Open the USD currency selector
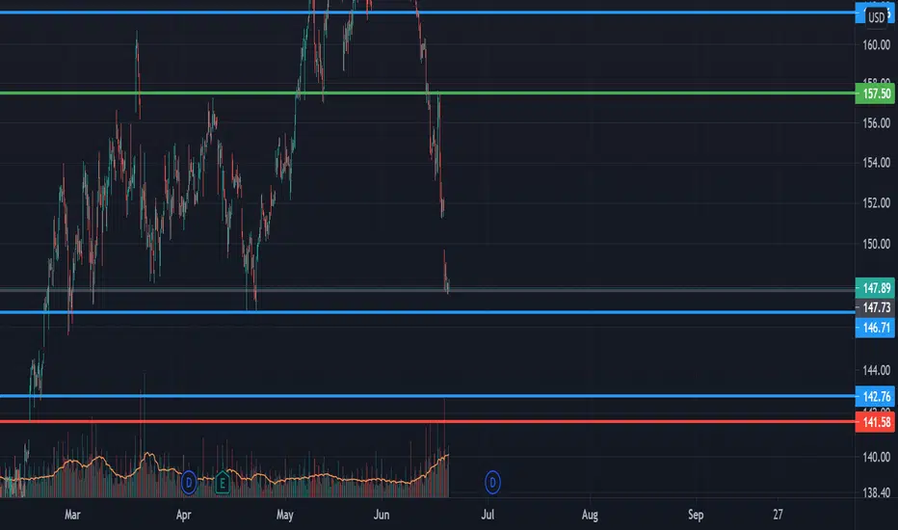 pyautogui.click(x=876, y=17)
